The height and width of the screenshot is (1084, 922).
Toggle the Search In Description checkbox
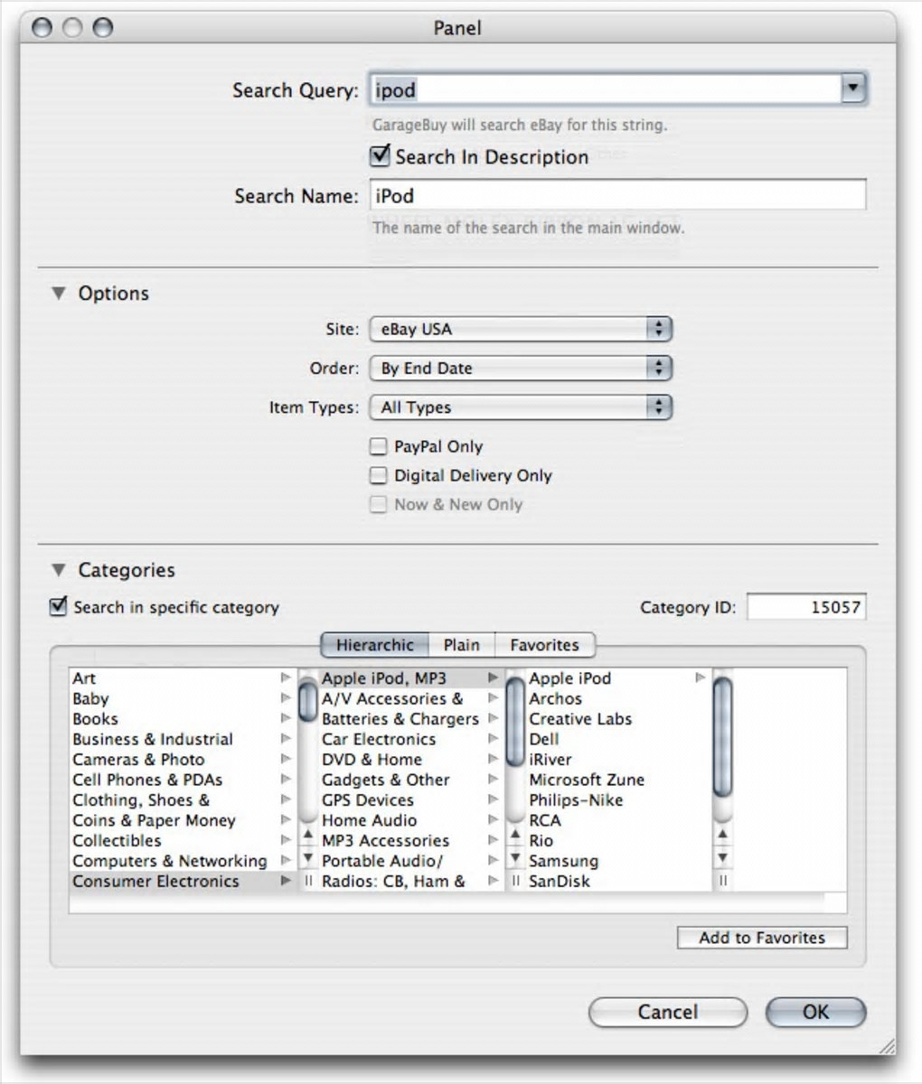click(x=381, y=155)
